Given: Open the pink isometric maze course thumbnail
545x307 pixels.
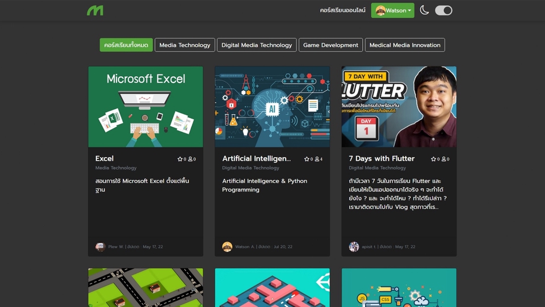Looking at the screenshot, I should (272, 288).
